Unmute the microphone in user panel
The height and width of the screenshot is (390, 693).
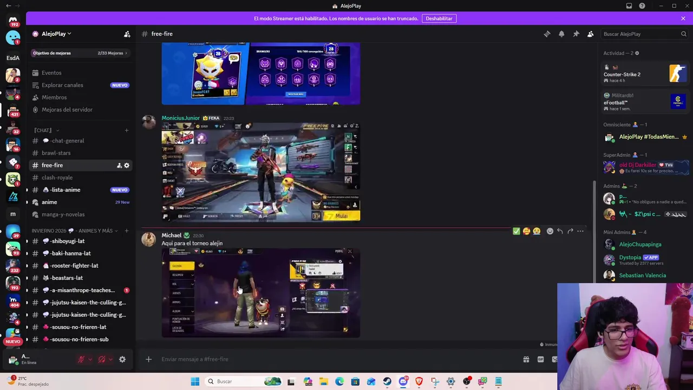[81, 359]
